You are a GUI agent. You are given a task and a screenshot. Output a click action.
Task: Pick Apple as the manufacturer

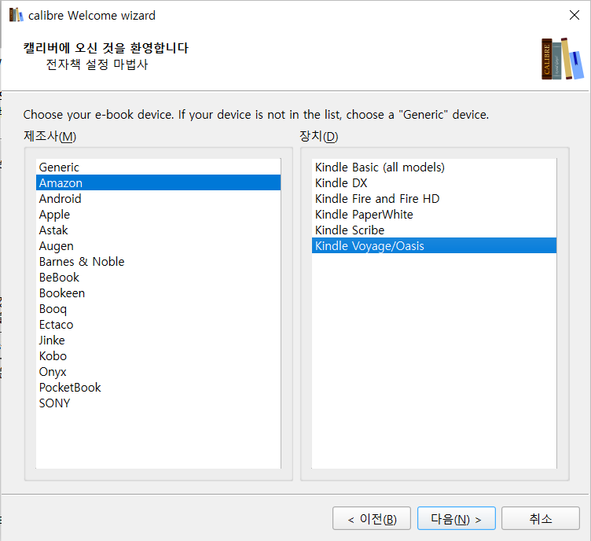(158, 214)
